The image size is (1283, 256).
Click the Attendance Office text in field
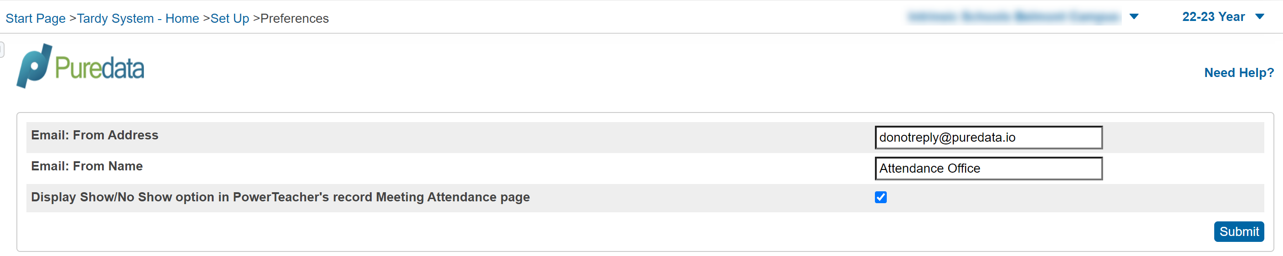930,169
